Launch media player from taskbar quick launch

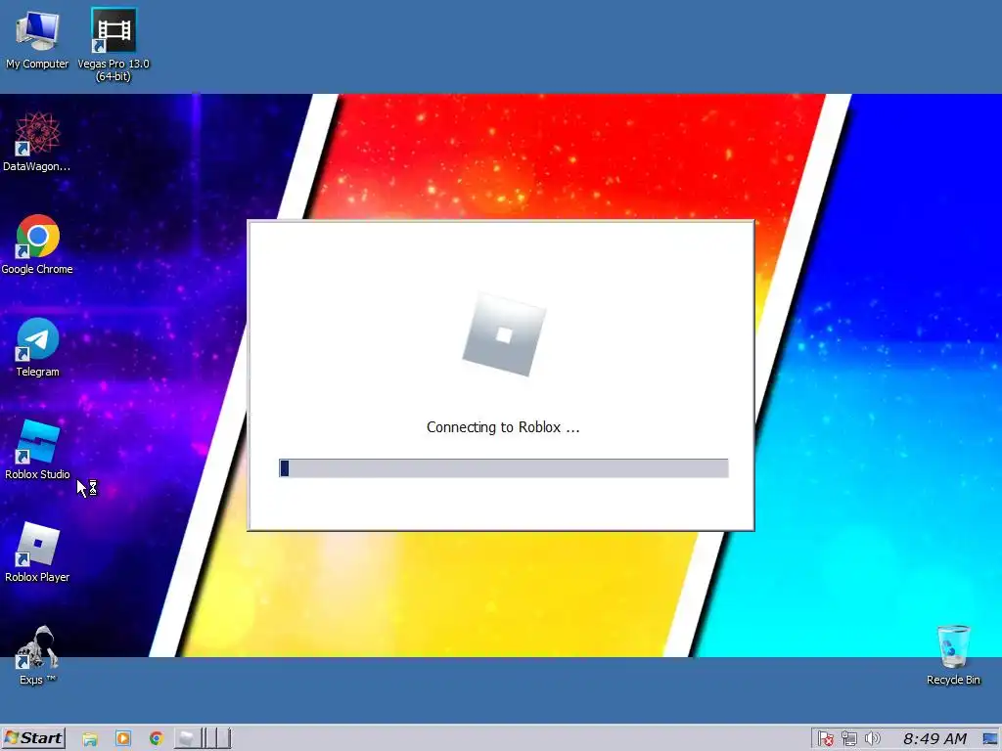click(123, 739)
